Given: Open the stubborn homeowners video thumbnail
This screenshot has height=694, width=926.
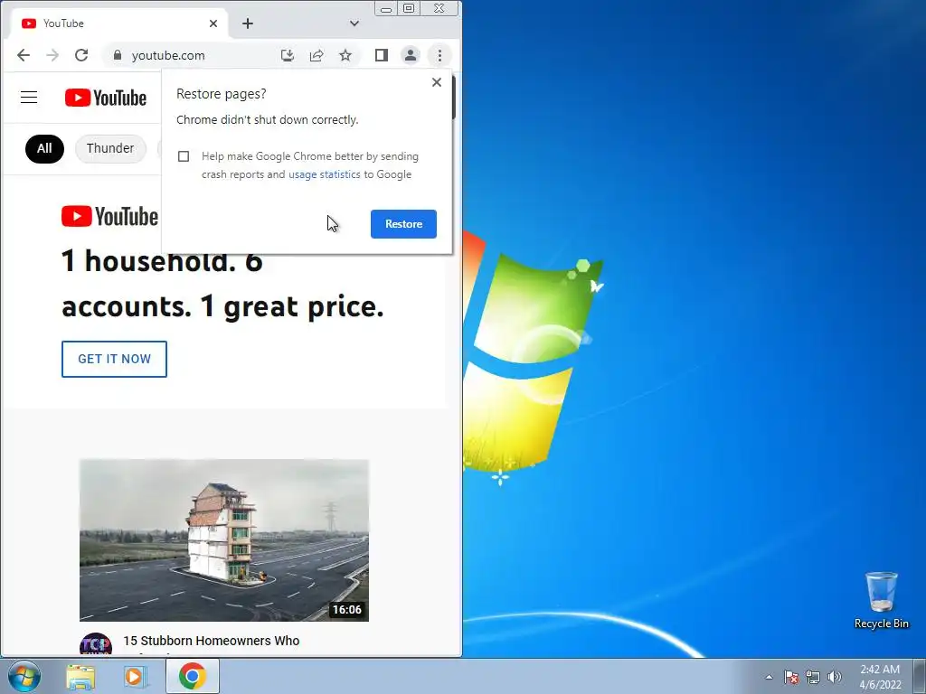Looking at the screenshot, I should [224, 540].
